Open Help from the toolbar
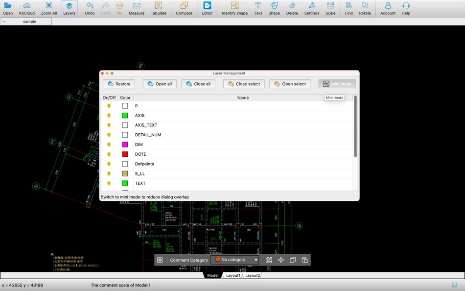This screenshot has height=291, width=465. point(406,8)
